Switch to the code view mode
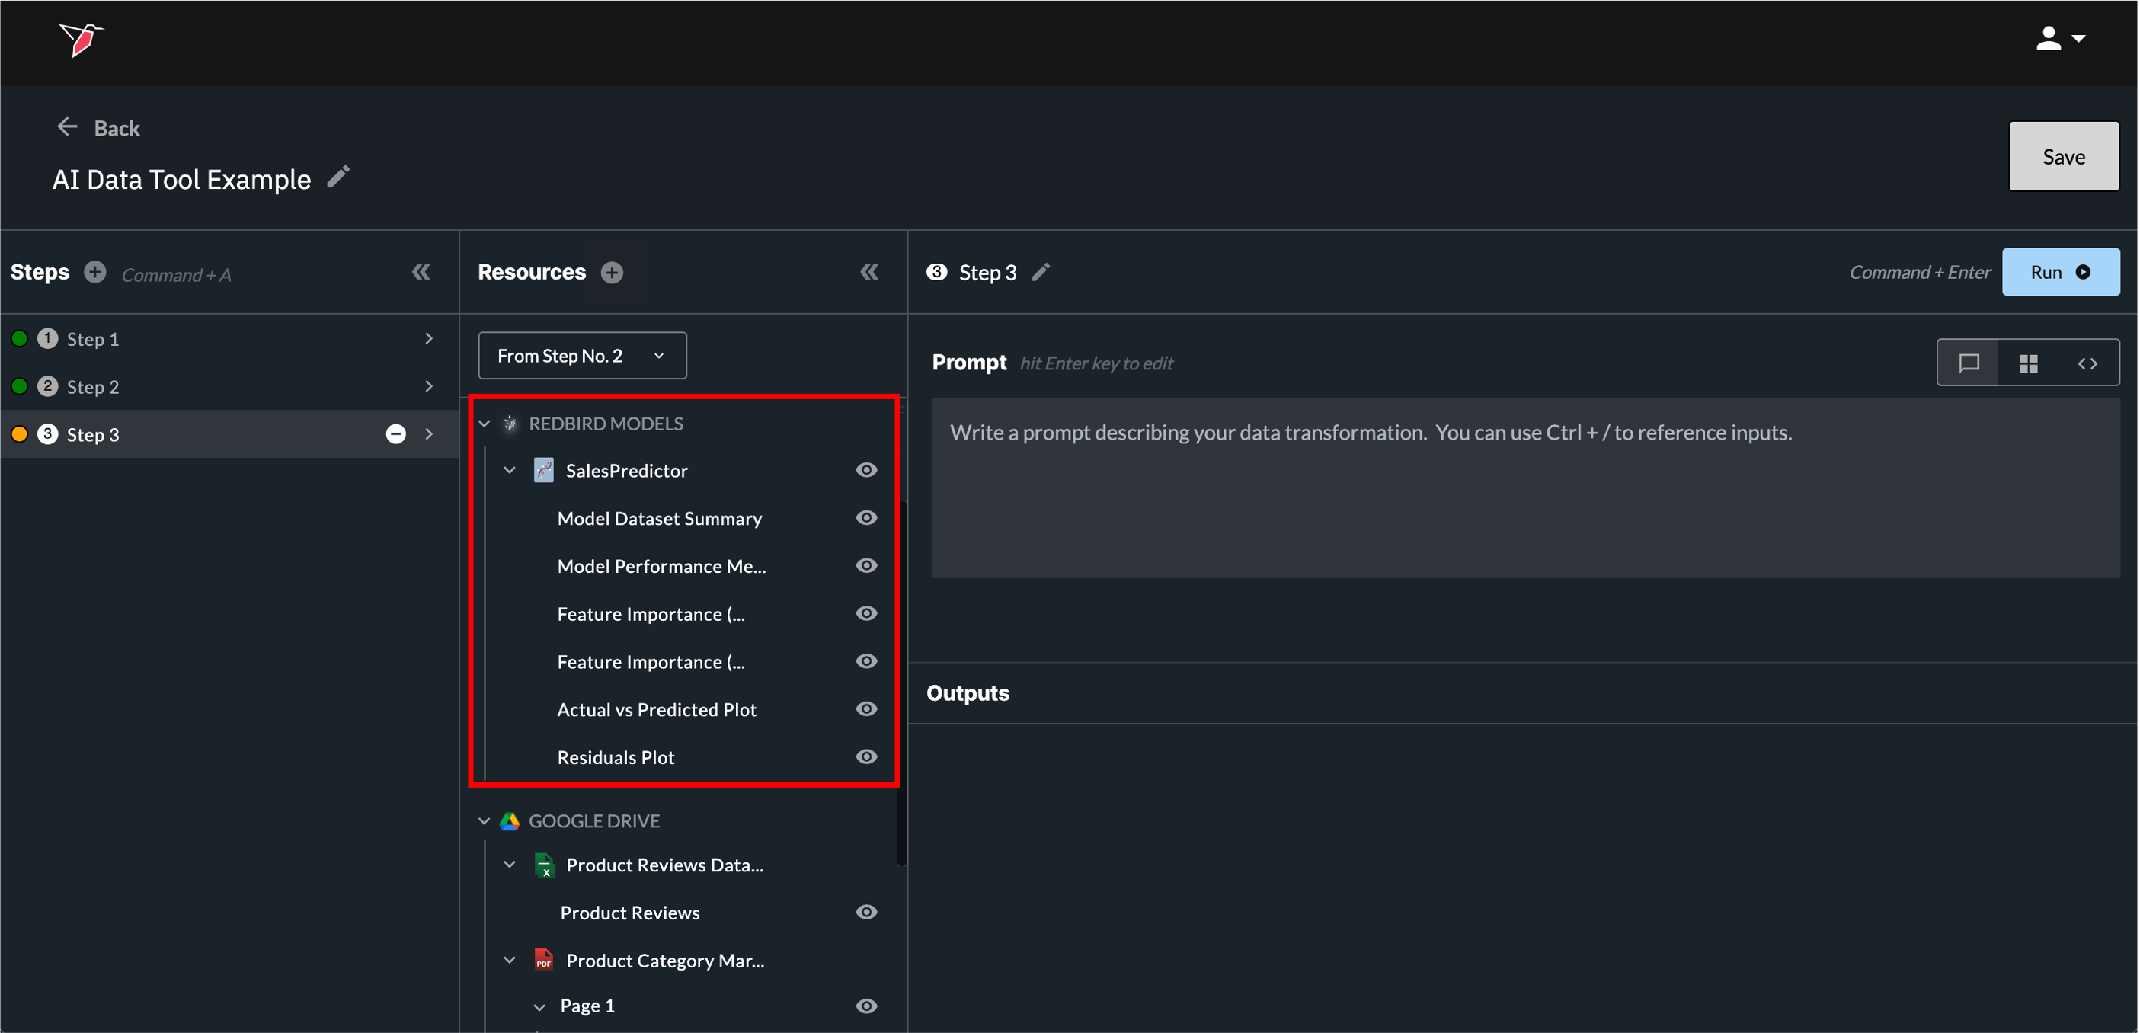2140x1033 pixels. [x=2087, y=363]
